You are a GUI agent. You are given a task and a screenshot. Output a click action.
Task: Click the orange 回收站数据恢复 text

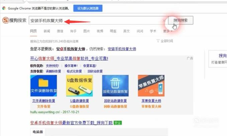pyautogui.click(x=115, y=107)
